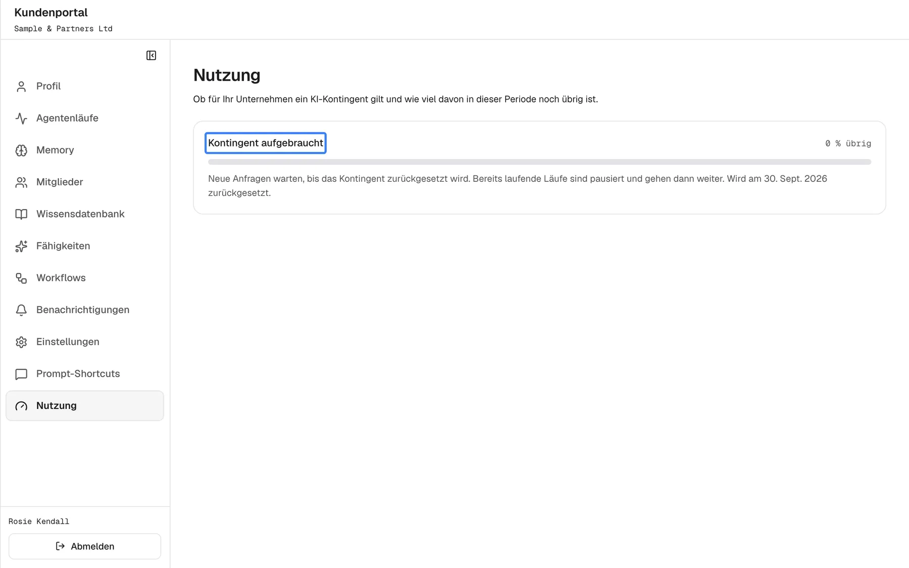Open the Profil page
This screenshot has height=568, width=909.
click(85, 86)
